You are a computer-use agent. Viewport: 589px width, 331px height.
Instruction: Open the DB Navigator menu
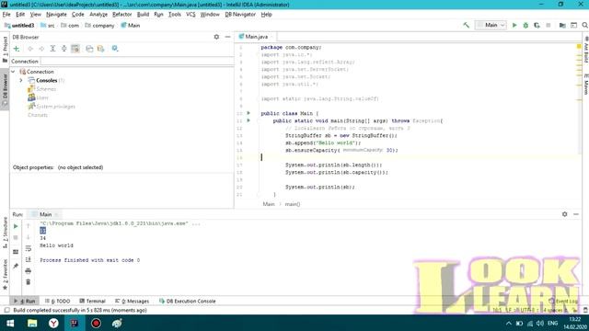pyautogui.click(x=240, y=15)
